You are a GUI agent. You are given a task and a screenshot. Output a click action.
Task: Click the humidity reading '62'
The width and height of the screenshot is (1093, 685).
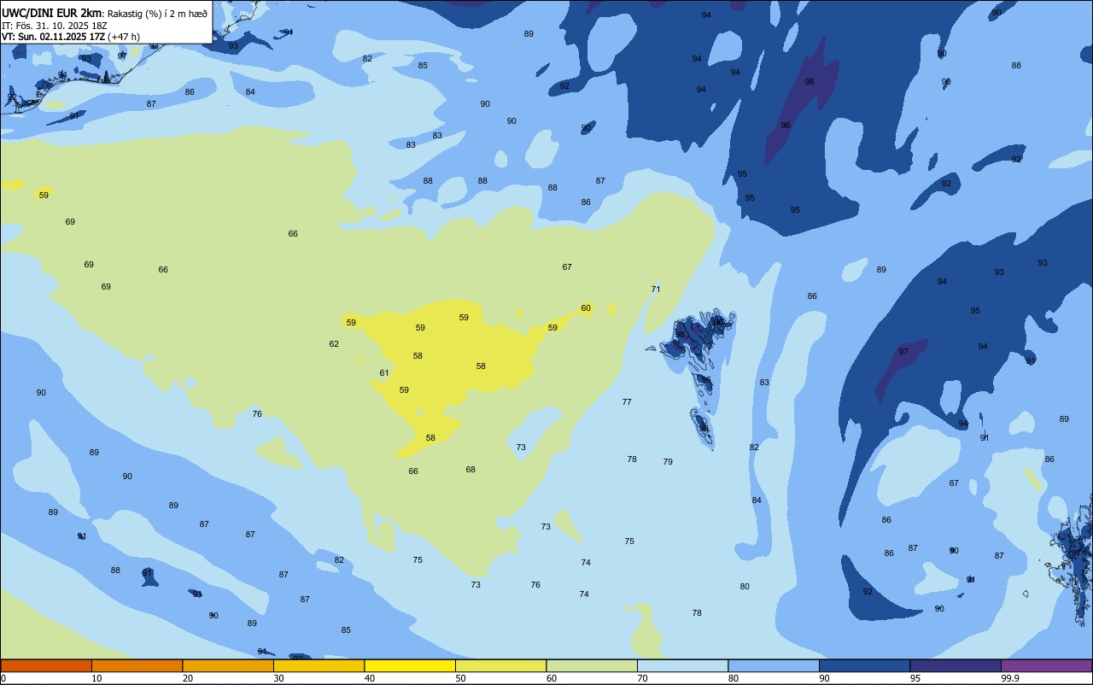point(334,344)
